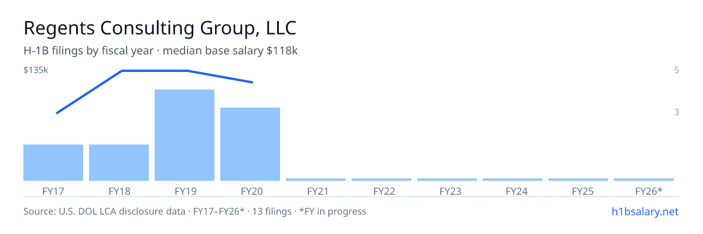Click the FY21 thin bar
The image size is (703, 234).
click(316, 180)
